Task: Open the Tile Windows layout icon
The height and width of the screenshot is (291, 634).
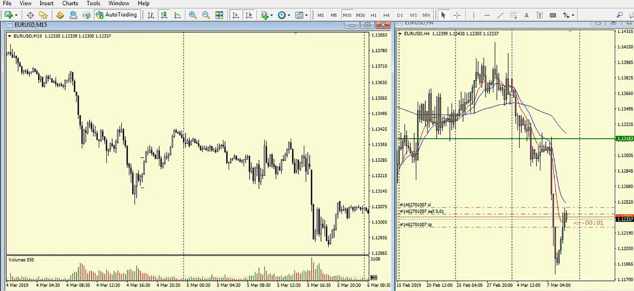Action: 219,15
